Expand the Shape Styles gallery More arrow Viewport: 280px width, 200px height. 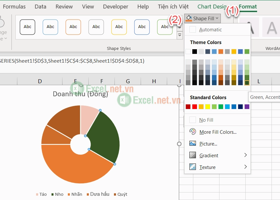click(180, 35)
